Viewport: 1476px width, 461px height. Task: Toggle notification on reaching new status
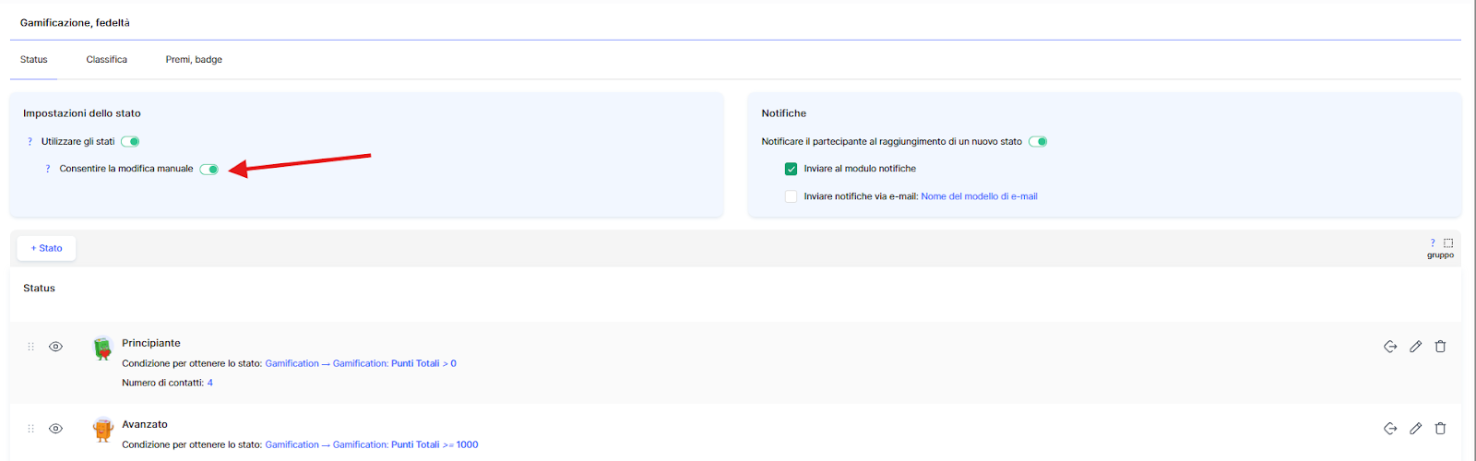[x=1038, y=142]
